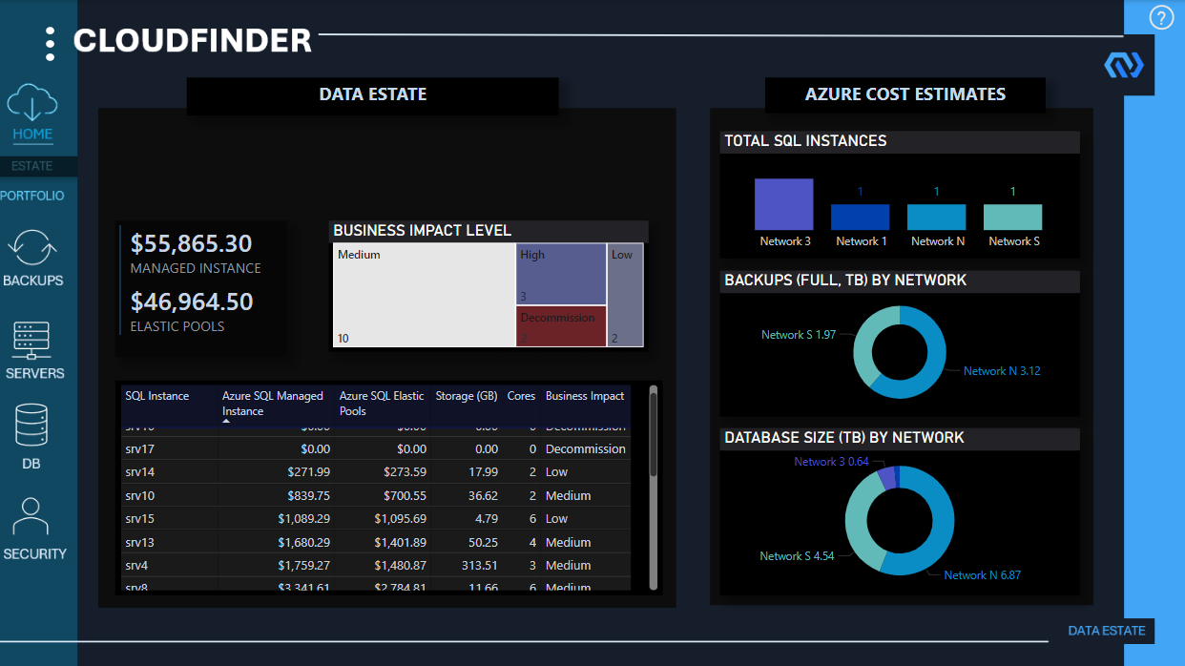The width and height of the screenshot is (1185, 666).
Task: Sort by Azure SQL Elastic Pools column header
Action: 382,404
